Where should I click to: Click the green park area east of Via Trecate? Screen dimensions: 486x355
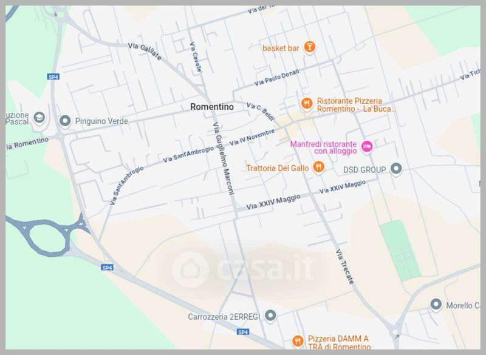tap(400, 250)
